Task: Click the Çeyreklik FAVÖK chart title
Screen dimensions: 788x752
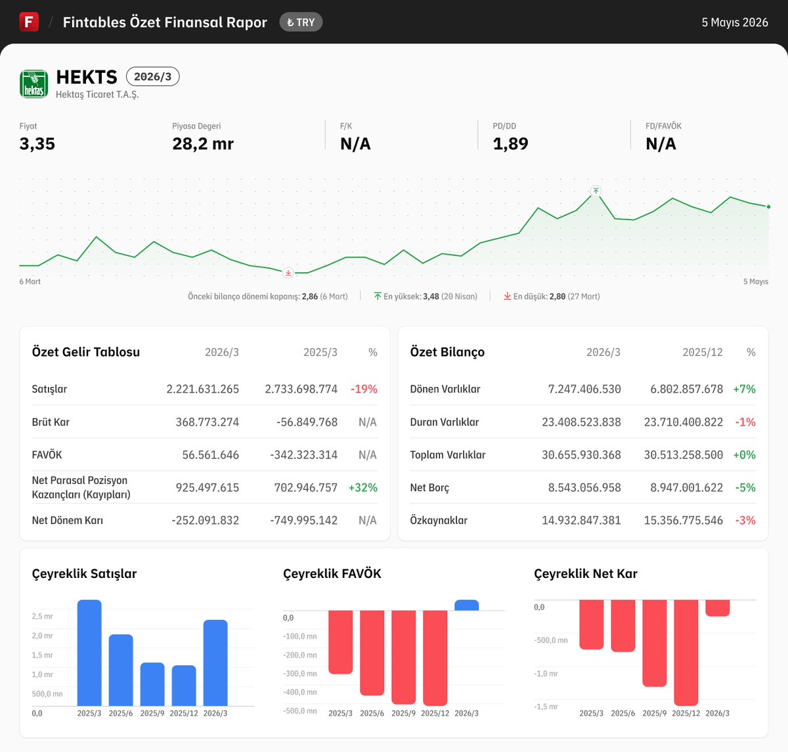Action: 332,573
